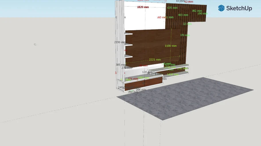Image resolution: width=261 pixels, height=146 pixels.
Task: Click the "350 mm" dimension label
Action: point(133,92)
